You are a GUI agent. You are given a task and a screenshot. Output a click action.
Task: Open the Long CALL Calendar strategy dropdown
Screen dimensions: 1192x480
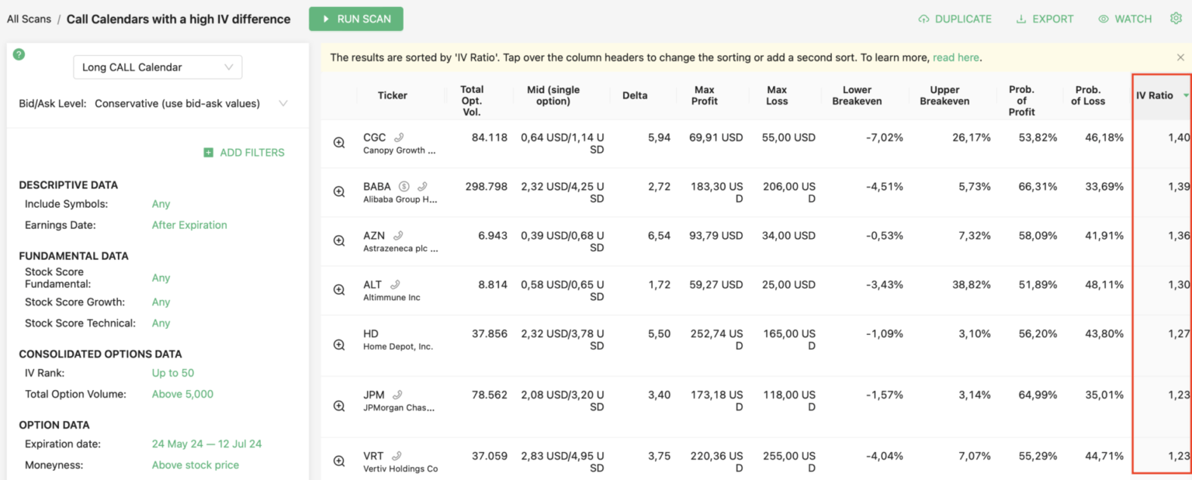pos(158,67)
